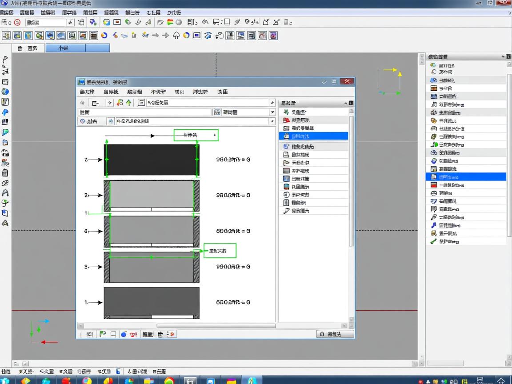This screenshot has width=512, height=384.
Task: Click the black top layer rectangle in diagram
Action: (152, 160)
